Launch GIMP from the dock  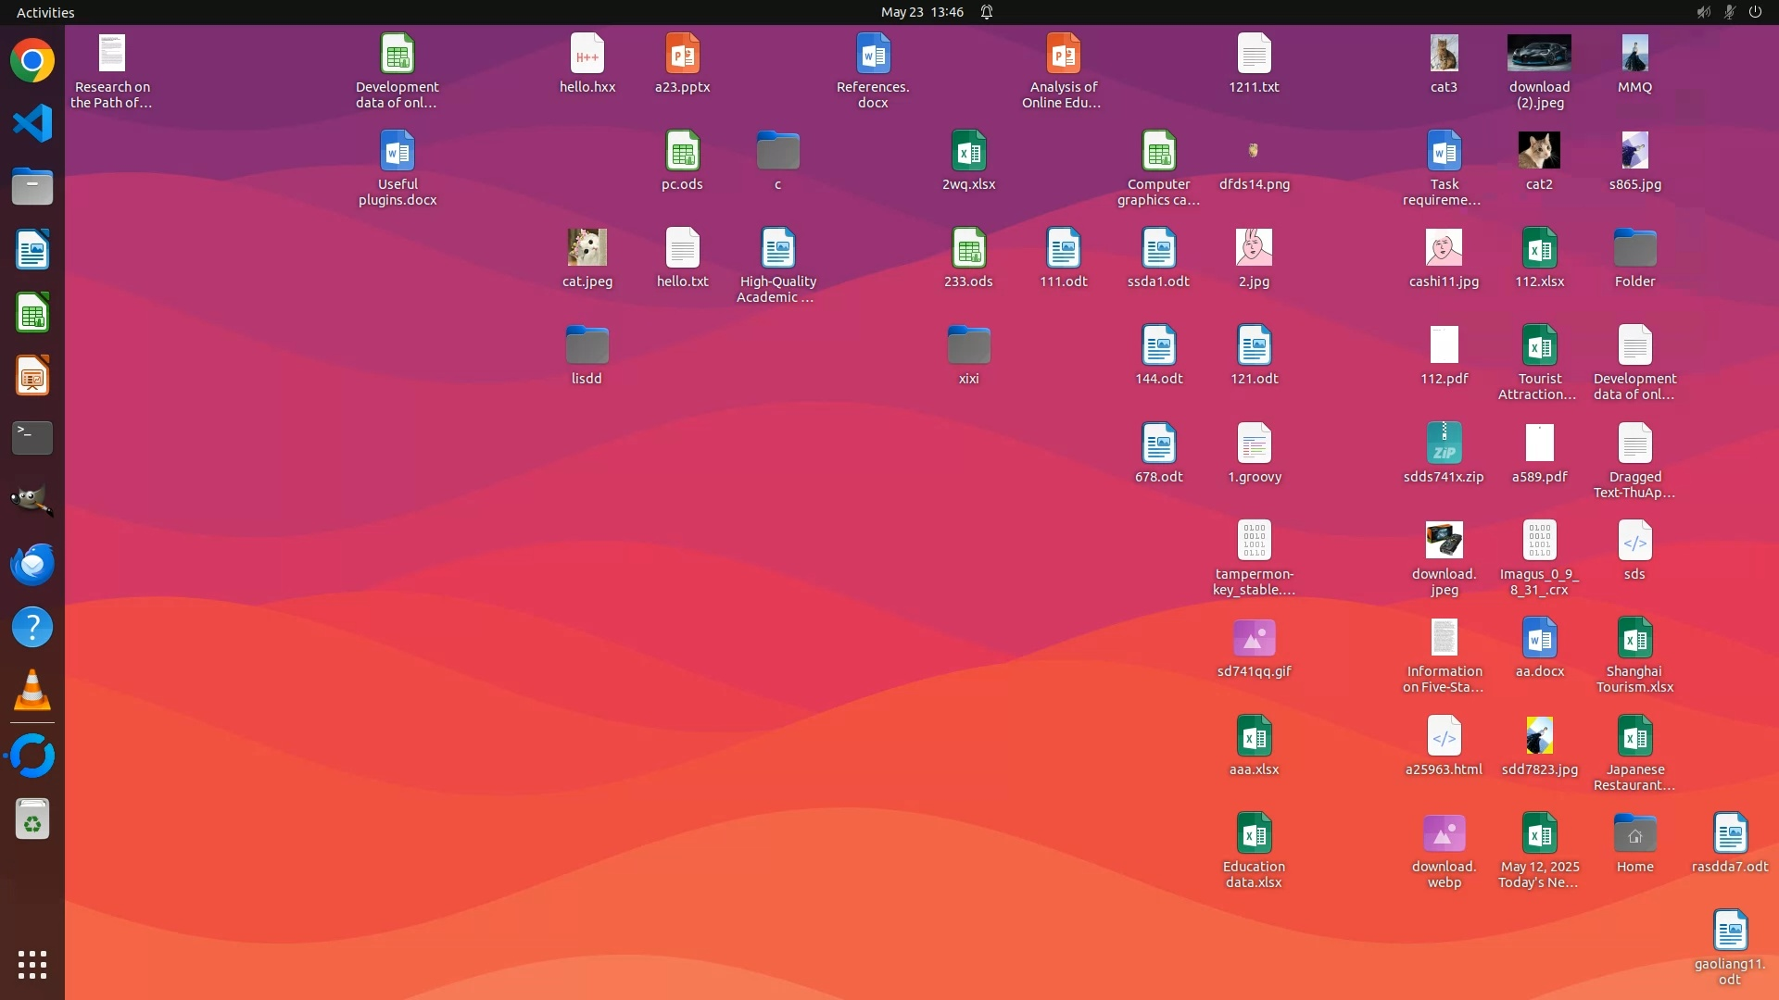pos(32,501)
